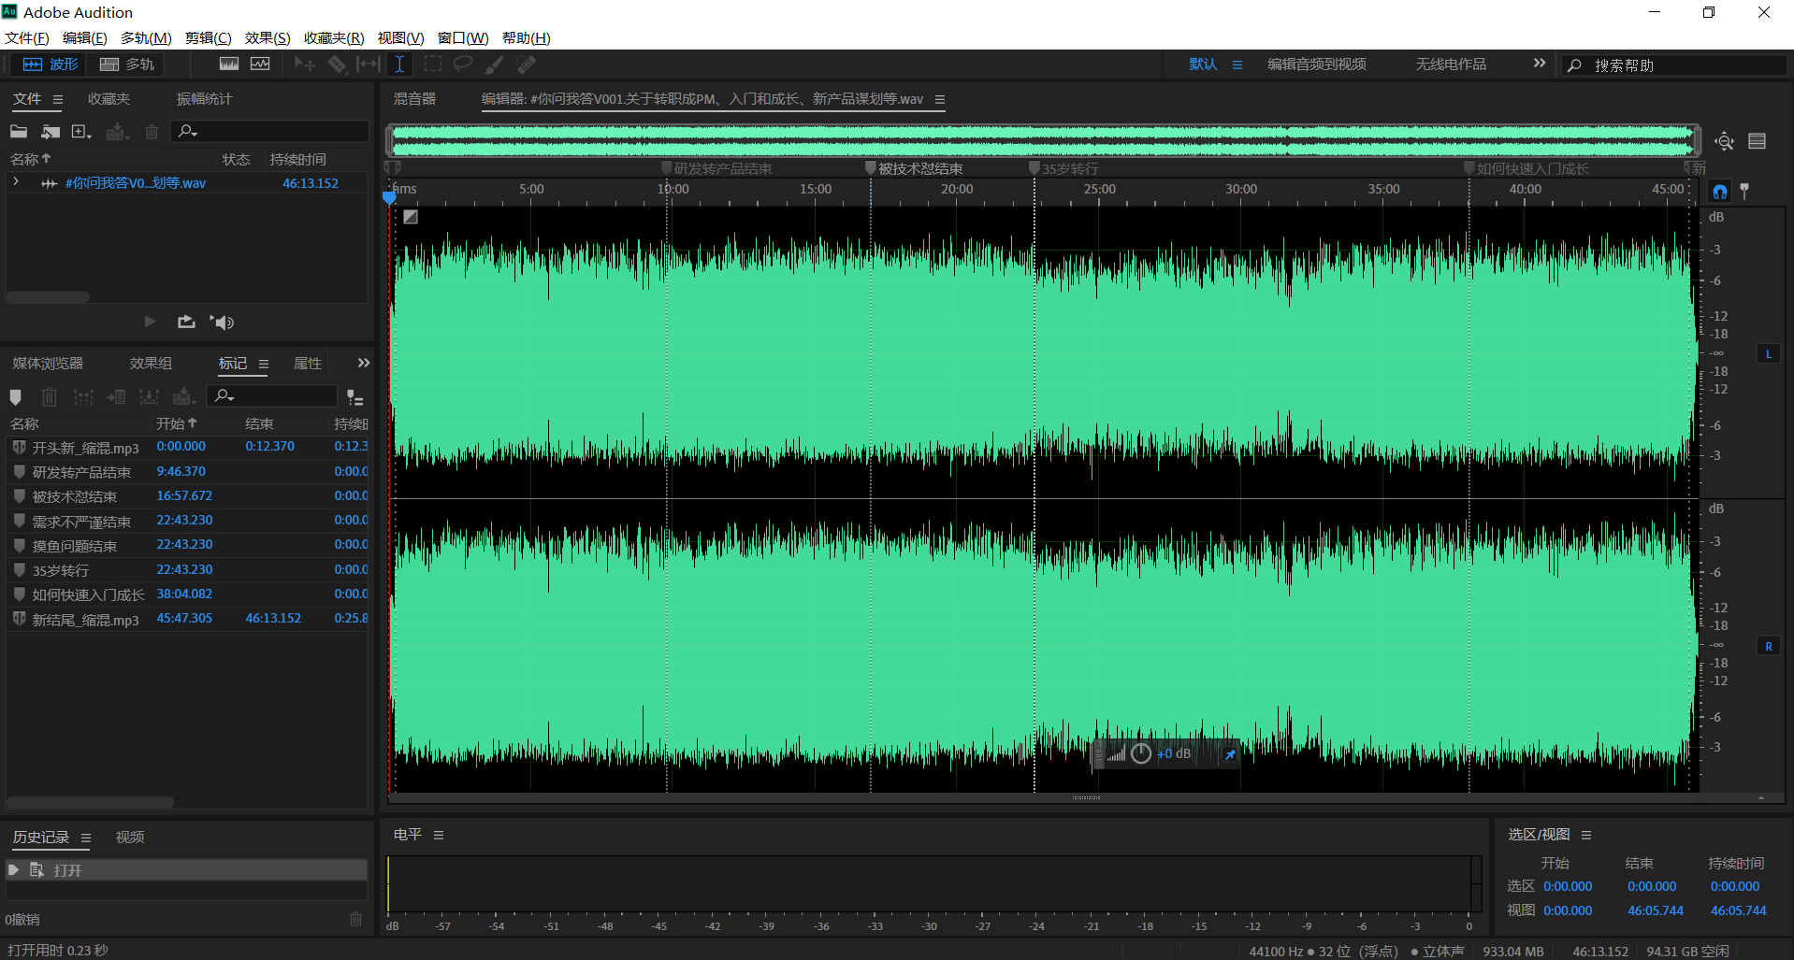Screen dimensions: 1794x960
Task: Select the Time Selection tool
Action: pos(399,64)
